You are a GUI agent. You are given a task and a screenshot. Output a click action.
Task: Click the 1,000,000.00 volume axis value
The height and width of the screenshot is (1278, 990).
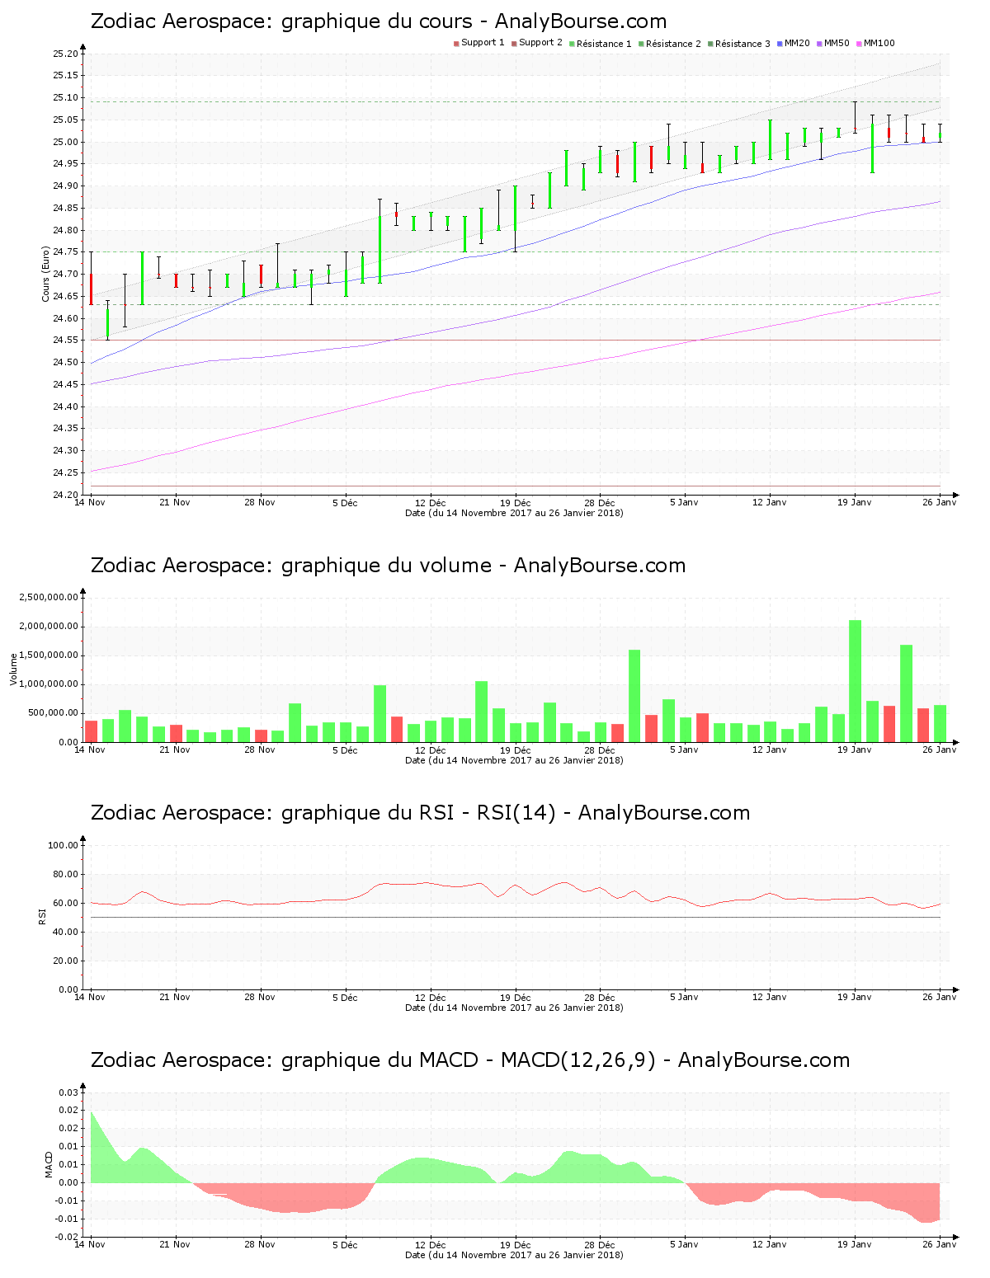pos(49,684)
